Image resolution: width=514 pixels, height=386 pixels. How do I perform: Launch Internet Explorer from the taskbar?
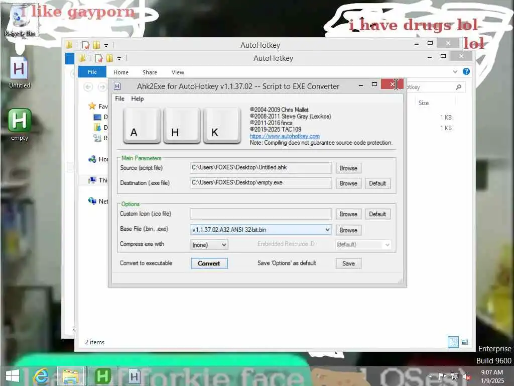coord(41,376)
